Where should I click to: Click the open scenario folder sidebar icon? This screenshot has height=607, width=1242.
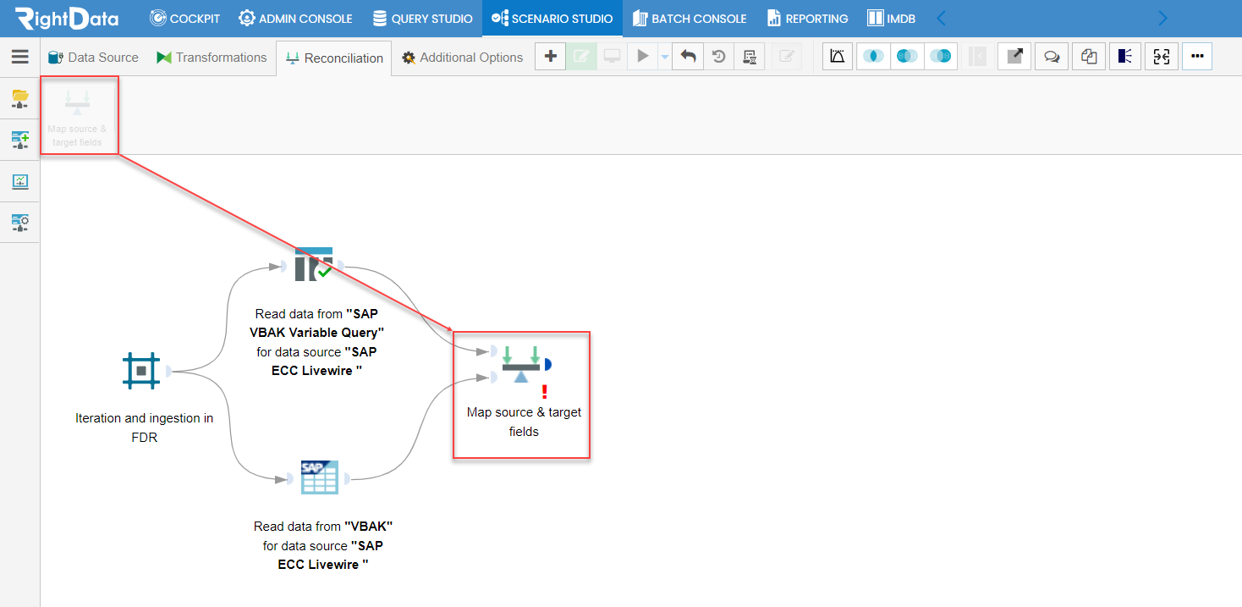tap(20, 98)
